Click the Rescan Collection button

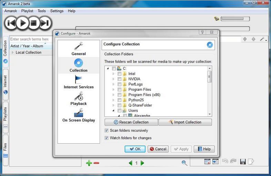tap(131, 122)
